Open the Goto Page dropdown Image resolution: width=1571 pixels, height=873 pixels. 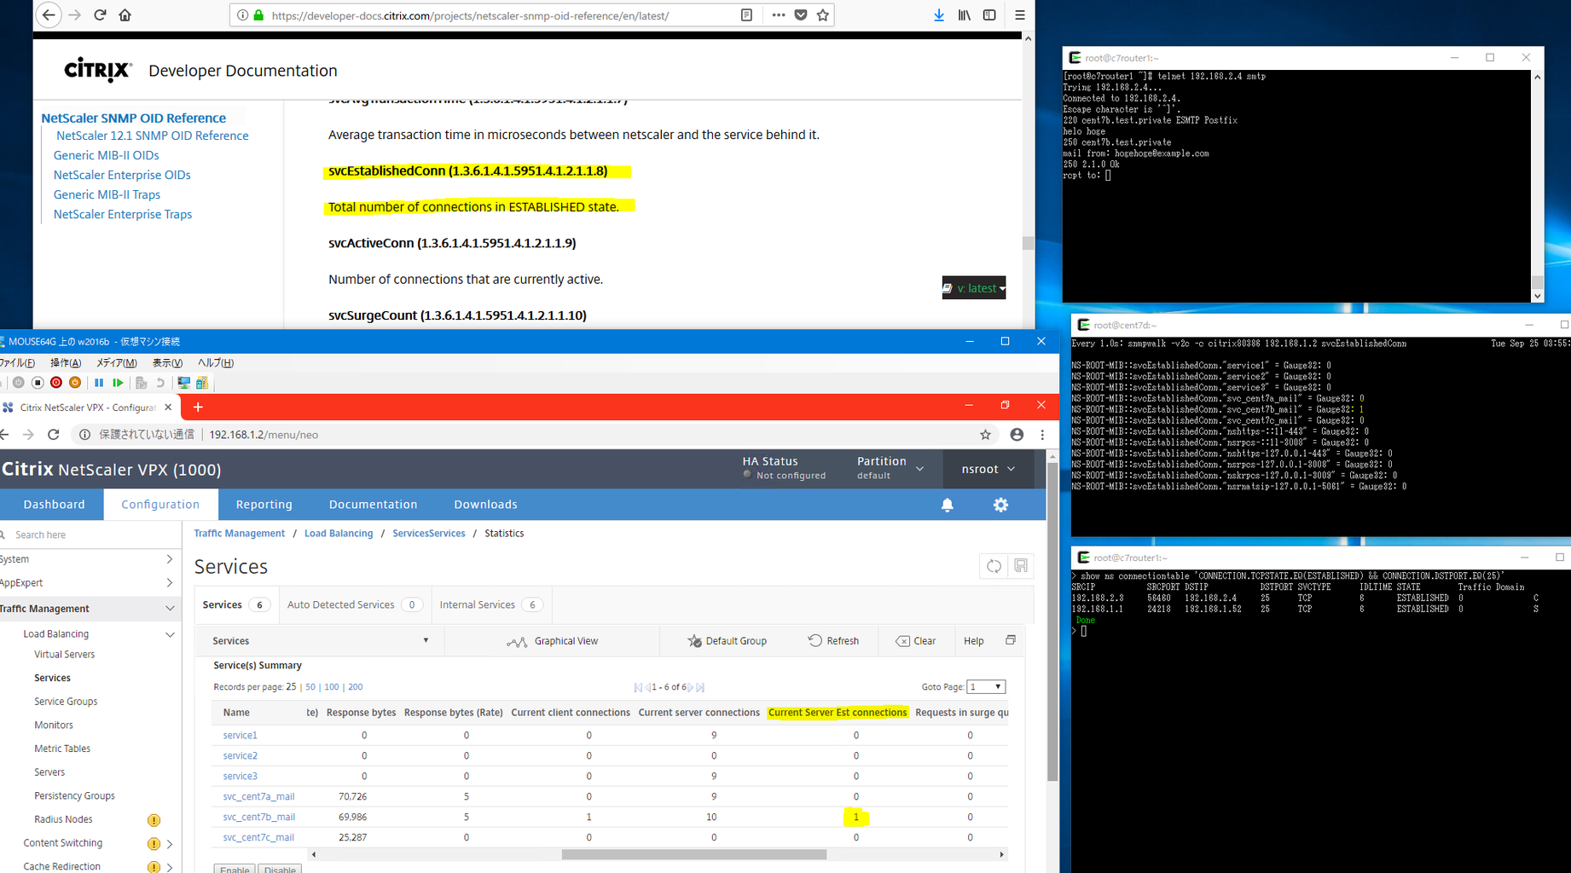[x=987, y=687]
